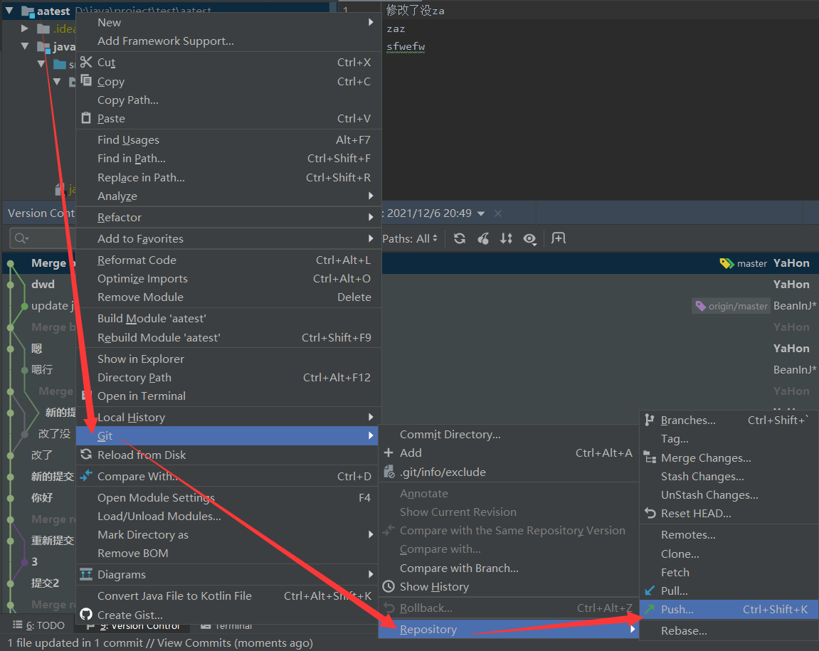Viewport: 819px width, 651px height.
Task: Click the log search input field
Action: 42,239
